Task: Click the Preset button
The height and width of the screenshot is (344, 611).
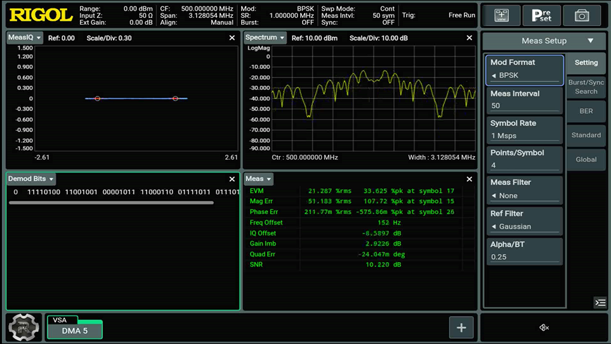Action: click(542, 15)
